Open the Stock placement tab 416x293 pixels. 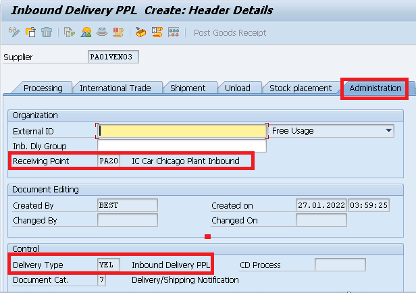301,88
